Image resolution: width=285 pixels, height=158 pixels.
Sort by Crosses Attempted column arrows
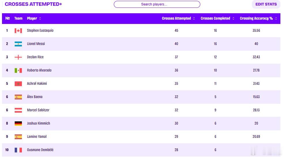(194, 18)
